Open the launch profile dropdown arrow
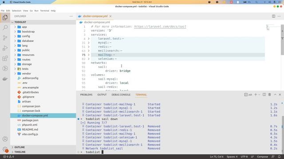Image resolution: width=284 pixels, height=159 pixels. click(x=259, y=95)
